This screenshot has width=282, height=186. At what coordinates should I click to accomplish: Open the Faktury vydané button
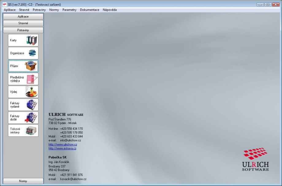(x=23, y=105)
